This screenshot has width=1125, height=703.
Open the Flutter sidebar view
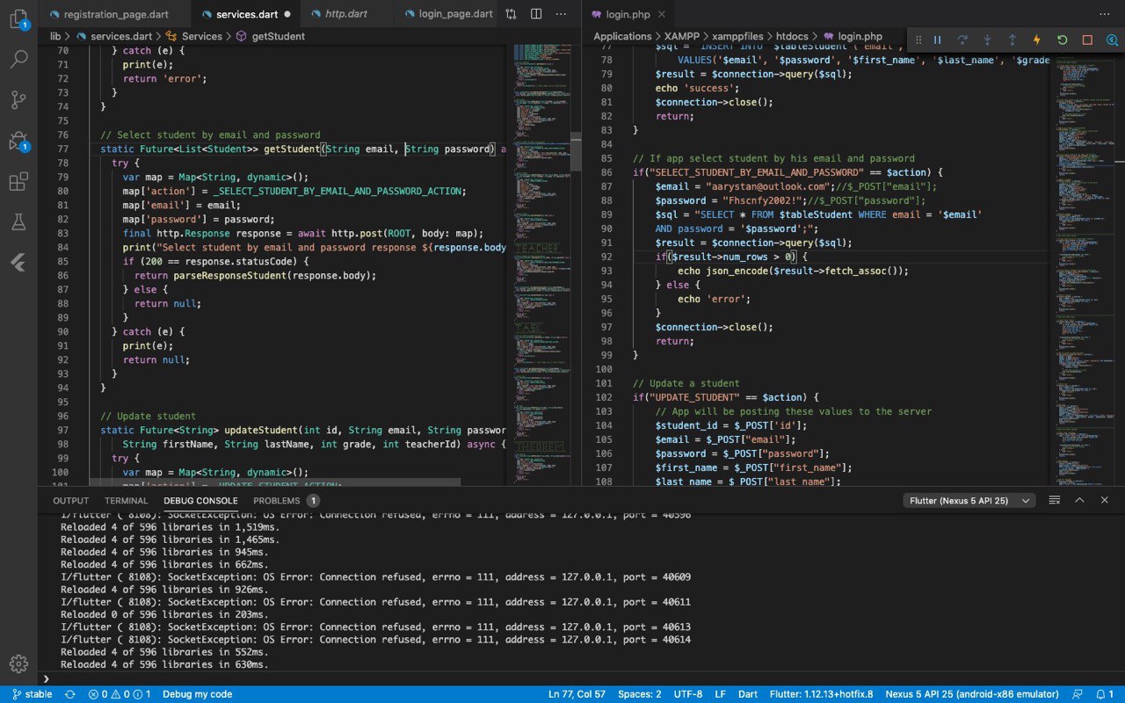point(18,263)
